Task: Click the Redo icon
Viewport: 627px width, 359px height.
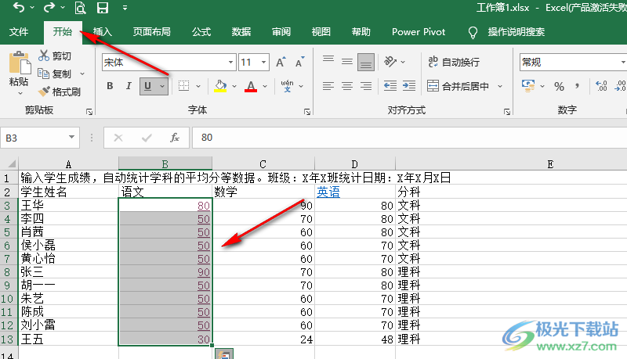Action: pos(49,7)
